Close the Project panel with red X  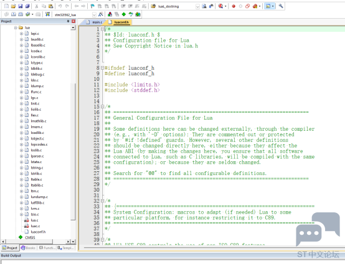[73, 21]
